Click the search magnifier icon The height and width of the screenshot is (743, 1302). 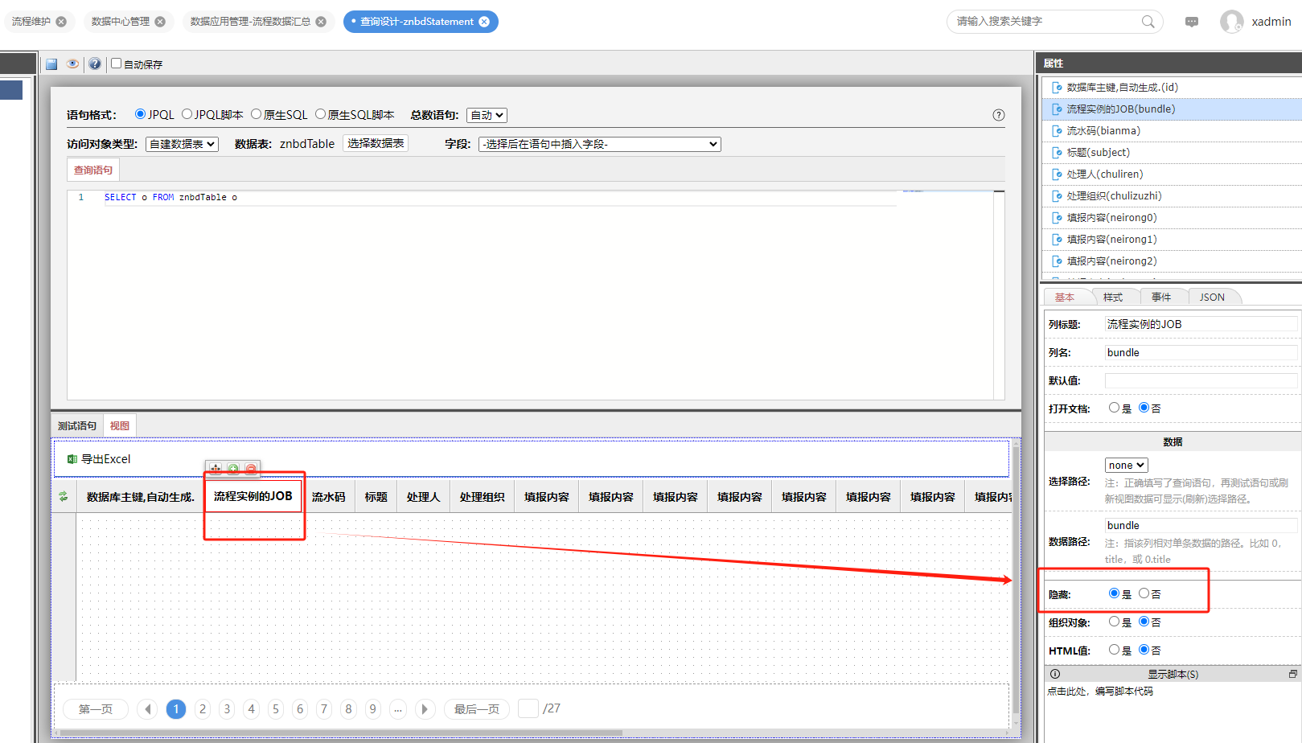[x=1148, y=22]
